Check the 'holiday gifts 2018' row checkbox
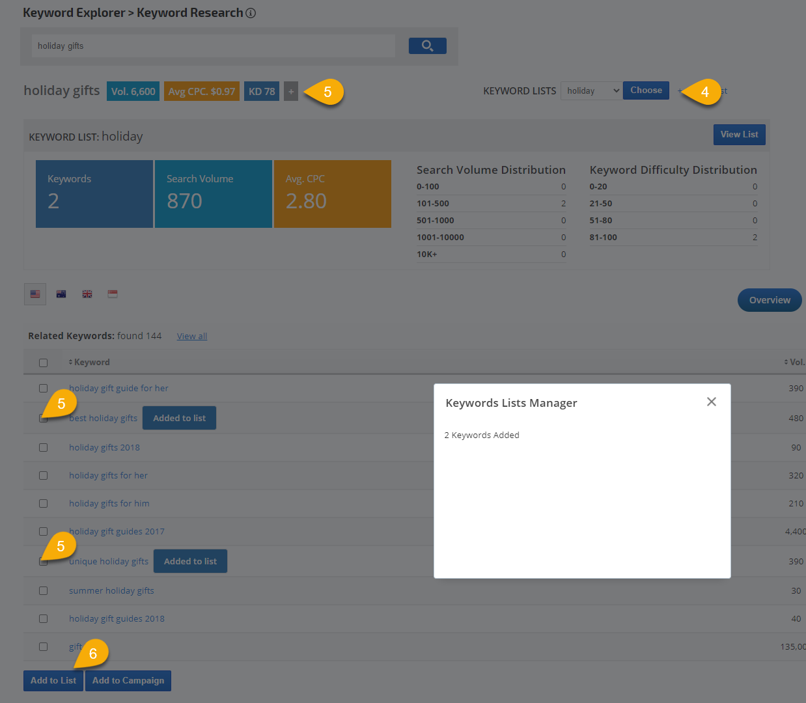Screen dimensions: 806x703 (43, 448)
